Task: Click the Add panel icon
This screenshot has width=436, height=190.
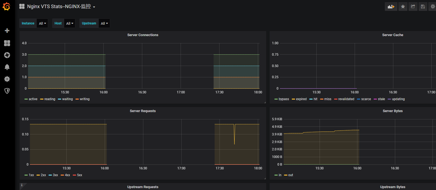Action: pyautogui.click(x=391, y=7)
